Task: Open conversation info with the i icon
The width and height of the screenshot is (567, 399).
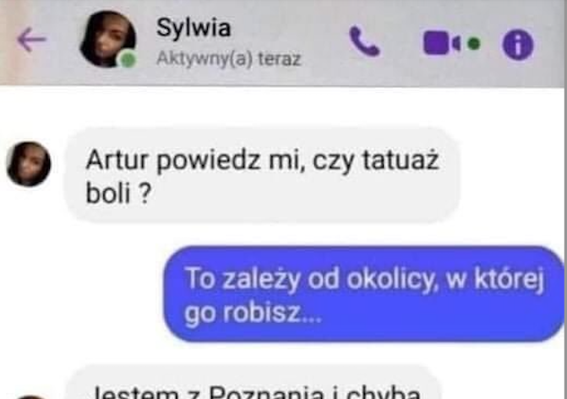Action: pos(518,45)
